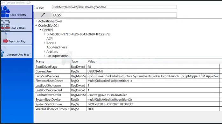Collapse the Control tree node
Screen dimensions: 222x124
tap(40, 30)
